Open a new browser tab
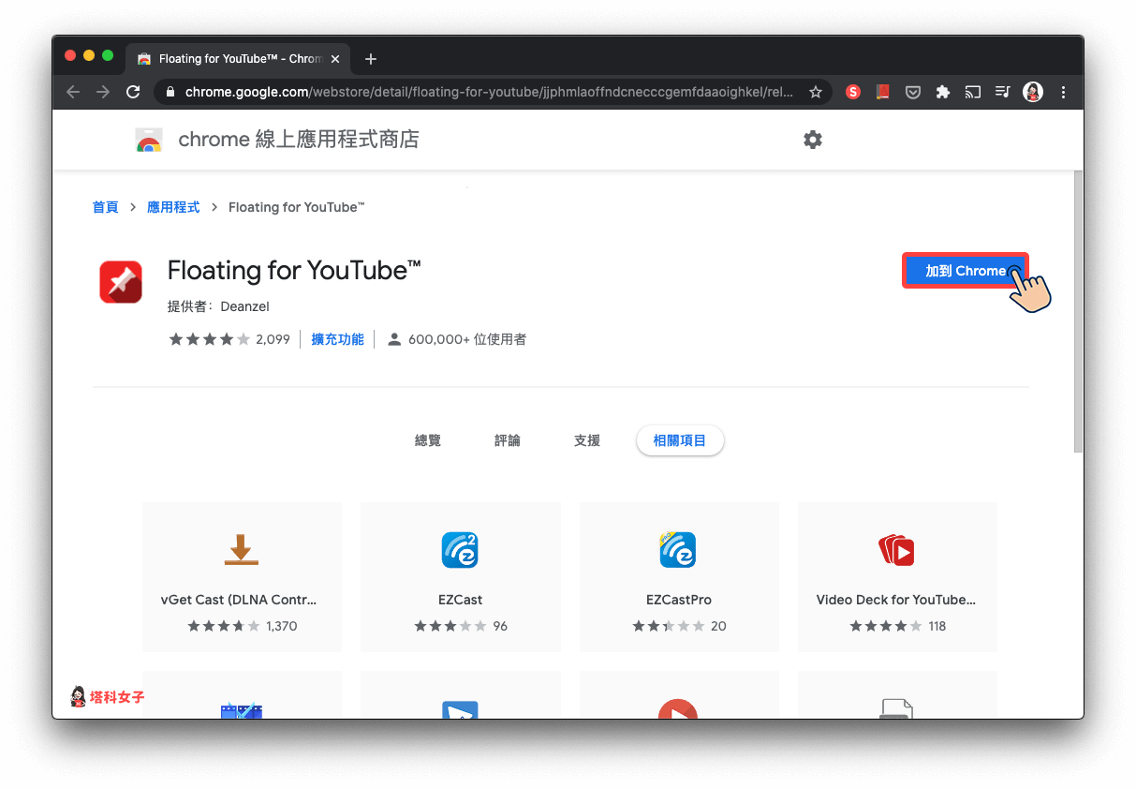Viewport: 1136px width, 788px height. coord(371,59)
